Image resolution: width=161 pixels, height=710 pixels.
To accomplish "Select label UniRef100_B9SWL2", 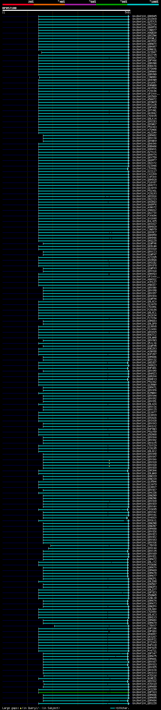I will click(144, 38).
